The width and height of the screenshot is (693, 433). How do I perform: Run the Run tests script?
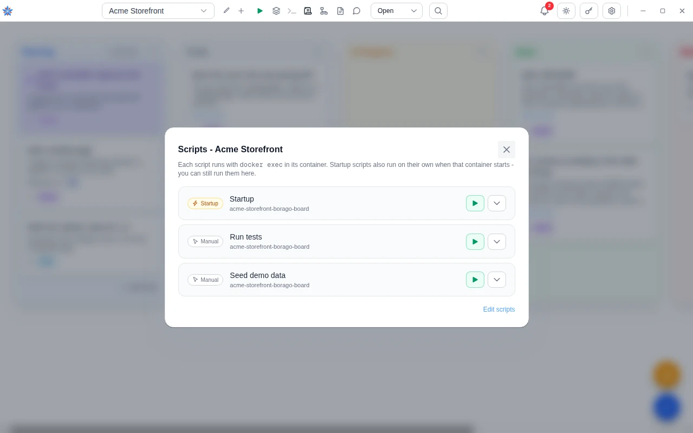point(475,242)
